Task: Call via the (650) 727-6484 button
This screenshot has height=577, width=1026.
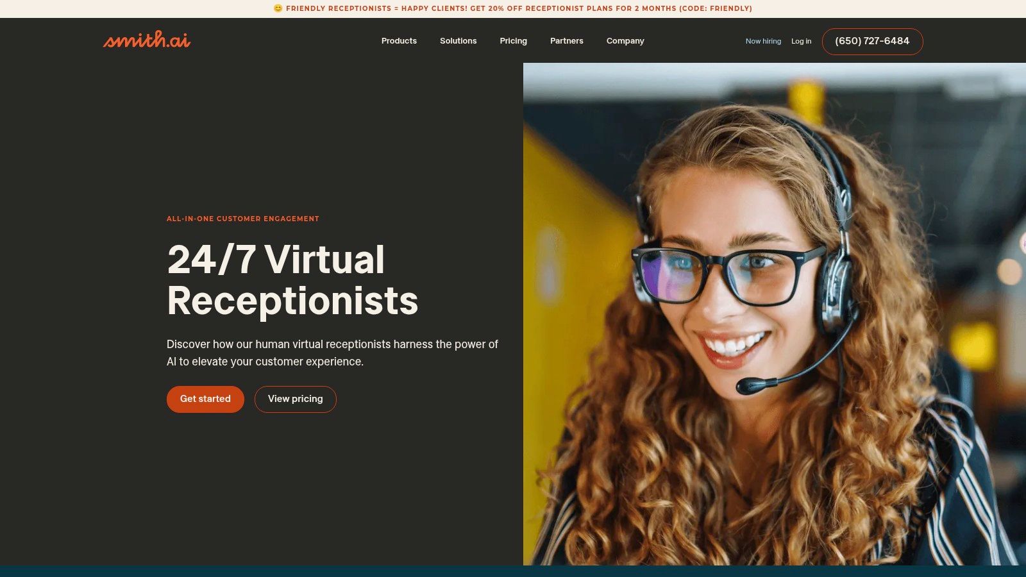Action: tap(872, 41)
